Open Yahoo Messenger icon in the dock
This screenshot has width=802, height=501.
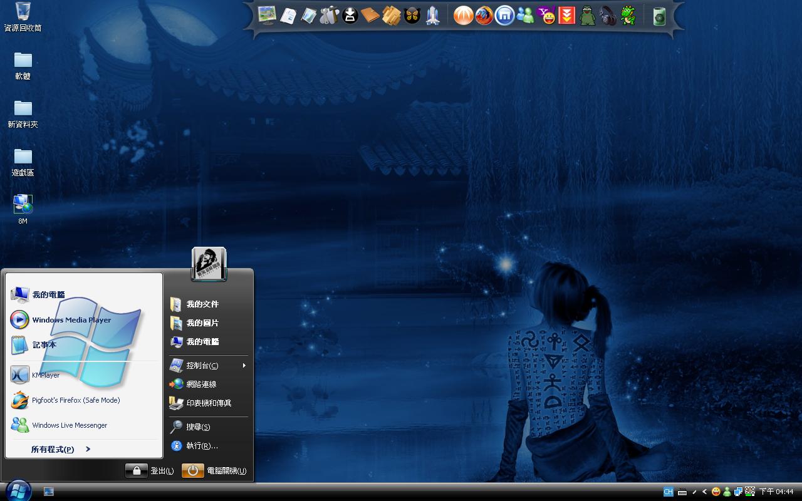546,16
